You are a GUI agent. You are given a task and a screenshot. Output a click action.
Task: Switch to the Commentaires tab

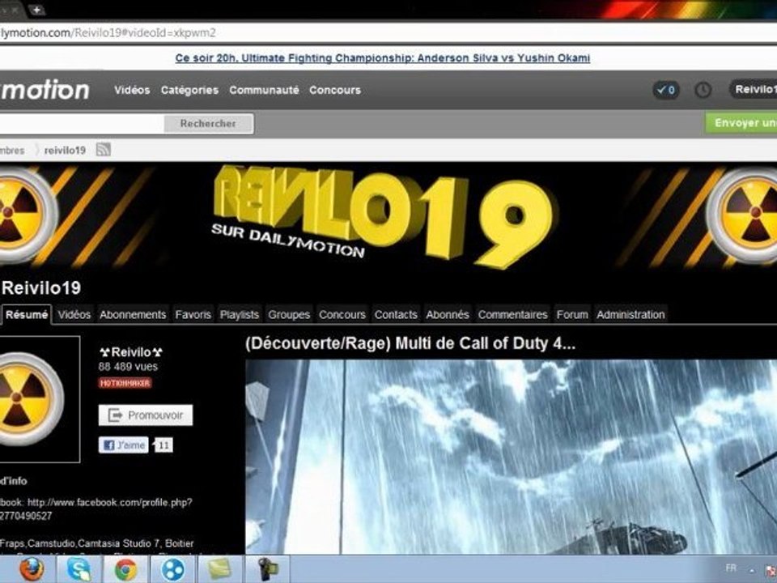pos(513,314)
